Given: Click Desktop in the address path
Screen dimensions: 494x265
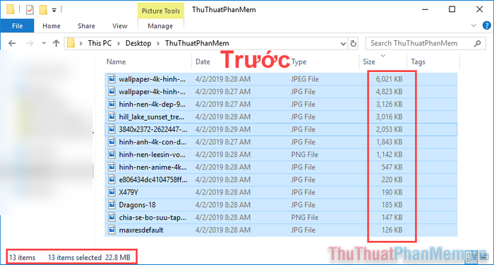Looking at the screenshot, I should (138, 43).
